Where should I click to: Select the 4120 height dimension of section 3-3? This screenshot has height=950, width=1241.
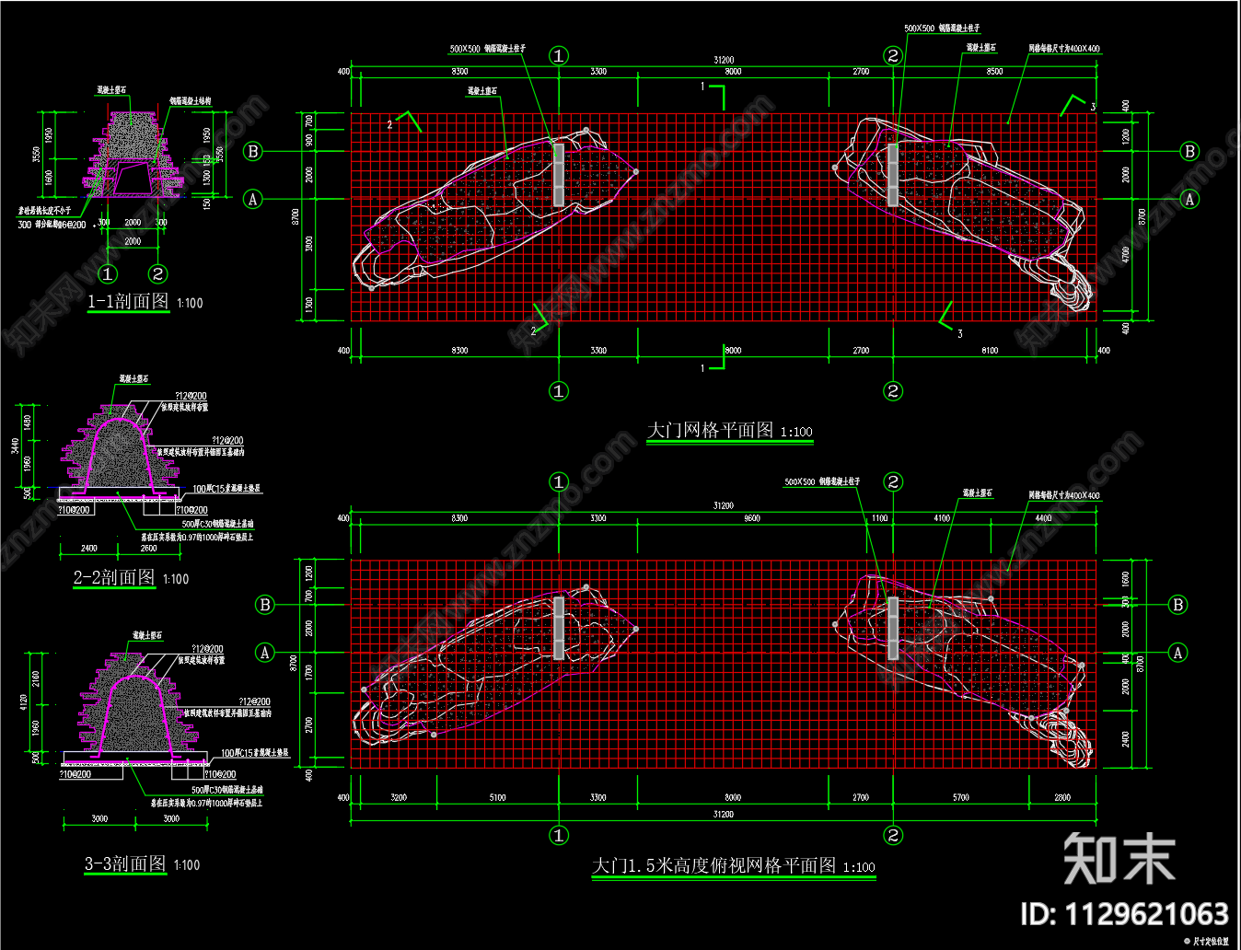coord(23,701)
